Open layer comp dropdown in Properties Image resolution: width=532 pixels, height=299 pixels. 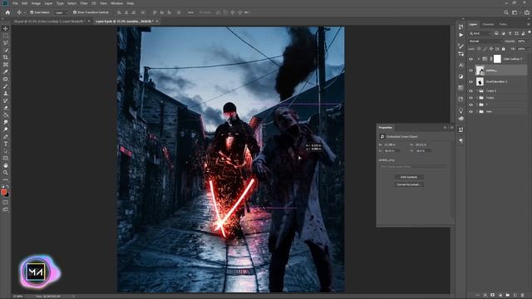(413, 166)
